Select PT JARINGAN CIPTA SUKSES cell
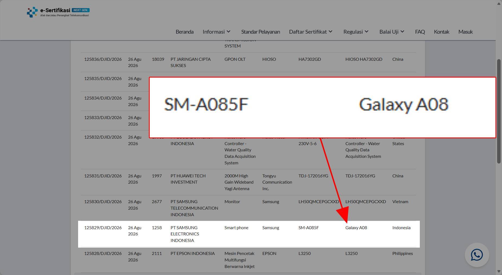This screenshot has width=502, height=275. (x=190, y=62)
